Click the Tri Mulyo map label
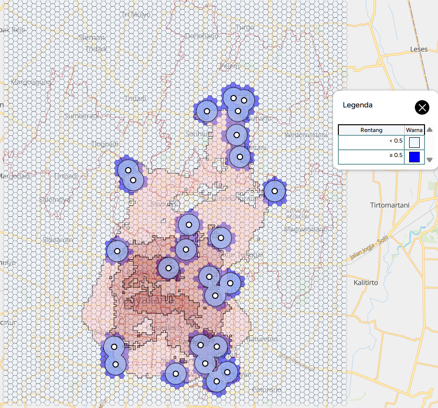The height and width of the screenshot is (408, 438). (136, 14)
